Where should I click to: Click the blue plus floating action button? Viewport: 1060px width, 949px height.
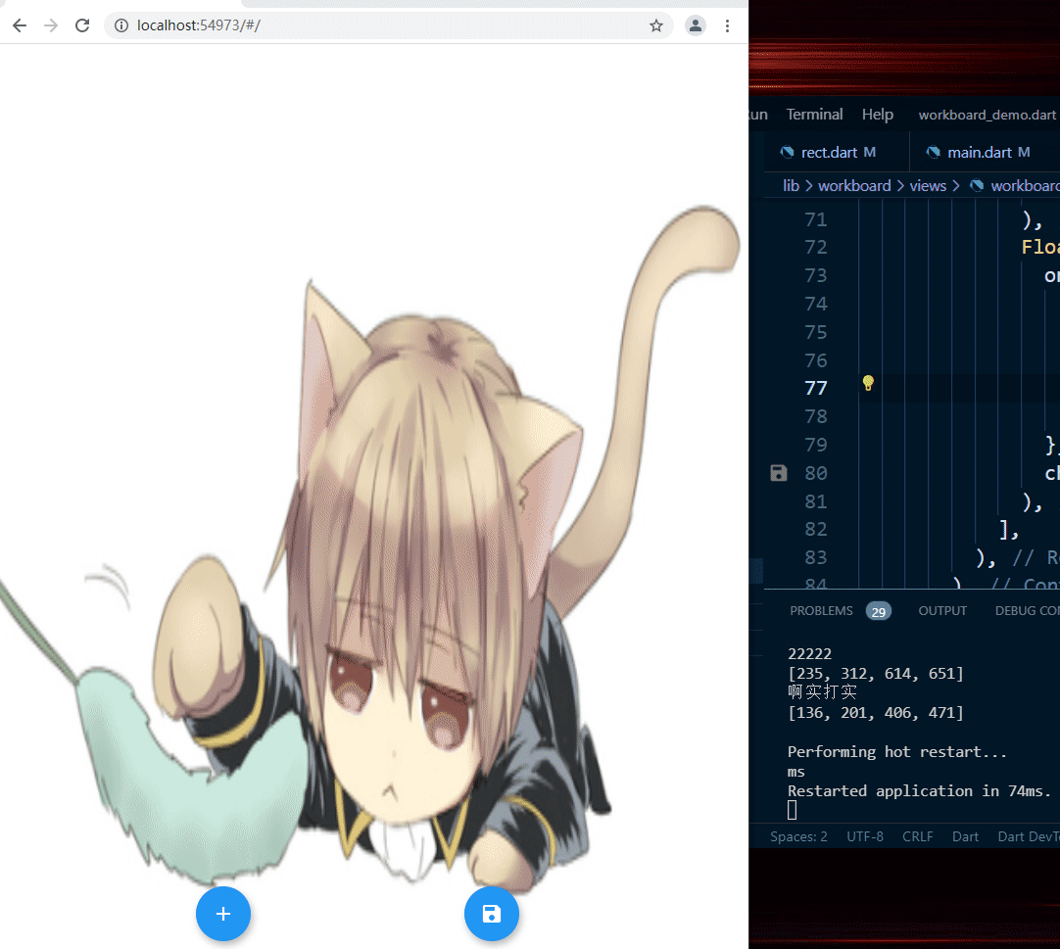click(223, 913)
